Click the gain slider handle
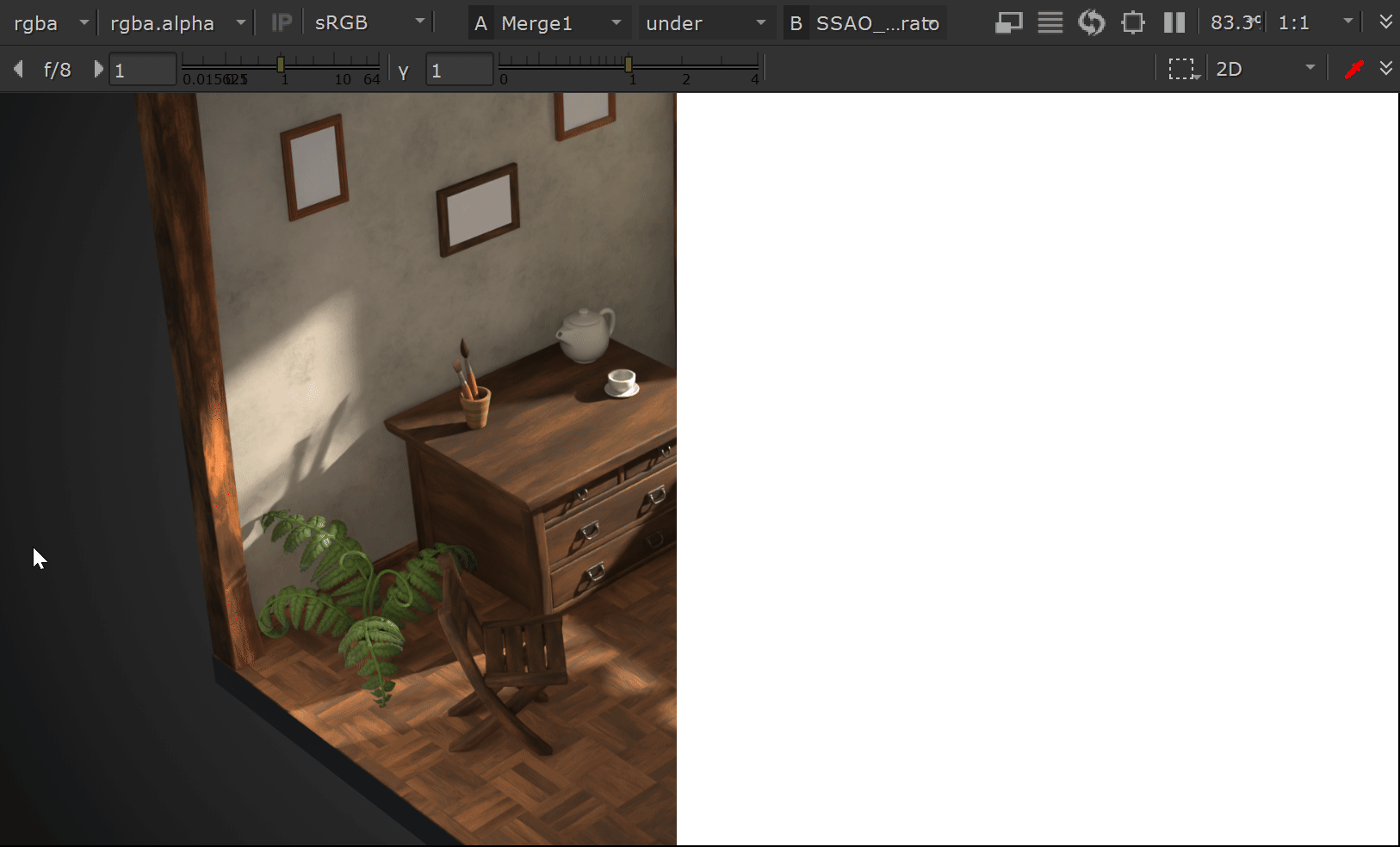This screenshot has height=847, width=1400. 281,65
